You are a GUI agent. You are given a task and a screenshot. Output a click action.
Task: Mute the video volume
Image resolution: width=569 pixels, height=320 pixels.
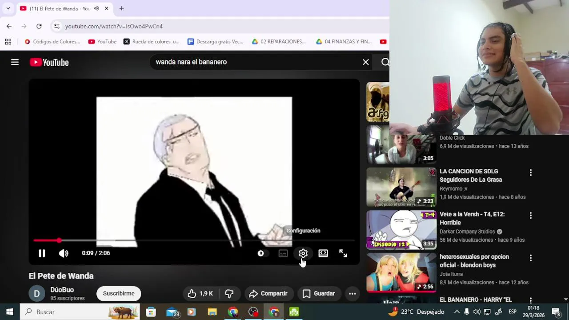pos(64,253)
